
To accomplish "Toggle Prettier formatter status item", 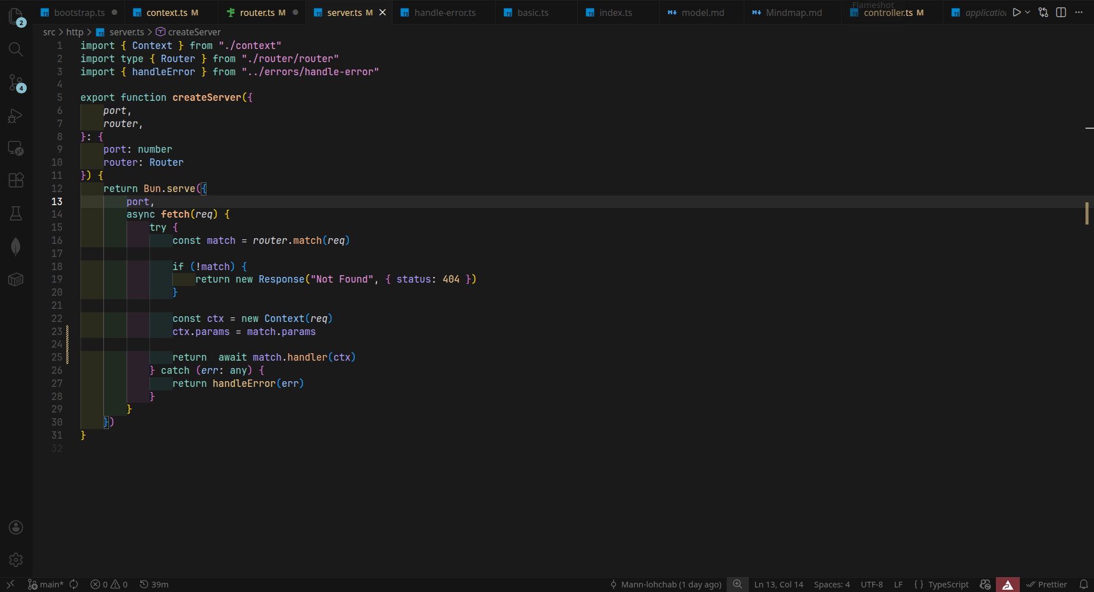I will [x=1047, y=584].
